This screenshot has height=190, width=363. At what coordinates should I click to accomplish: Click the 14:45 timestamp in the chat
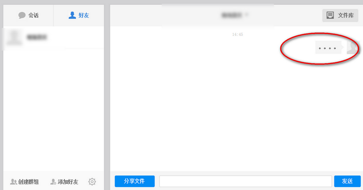pyautogui.click(x=237, y=35)
